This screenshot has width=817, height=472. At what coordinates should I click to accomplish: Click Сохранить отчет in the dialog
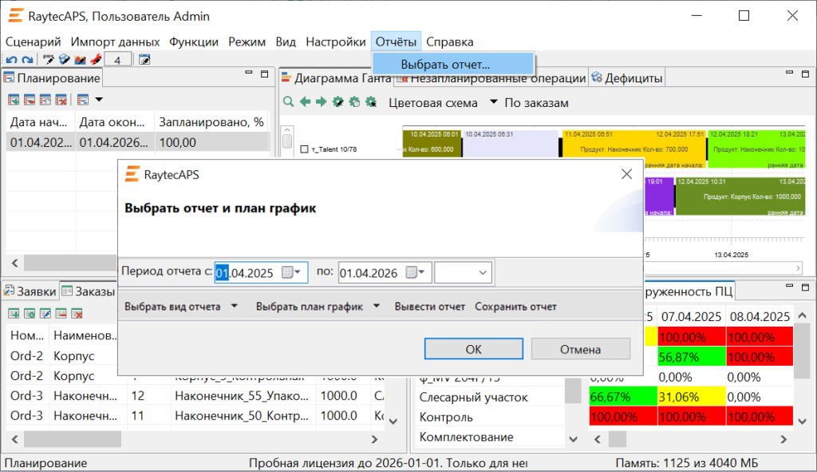pyautogui.click(x=516, y=307)
